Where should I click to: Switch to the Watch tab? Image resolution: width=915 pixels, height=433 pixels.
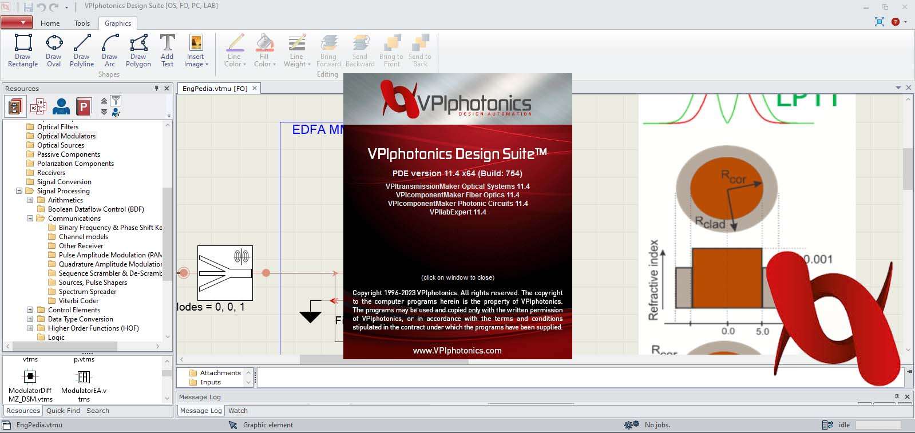coord(238,411)
